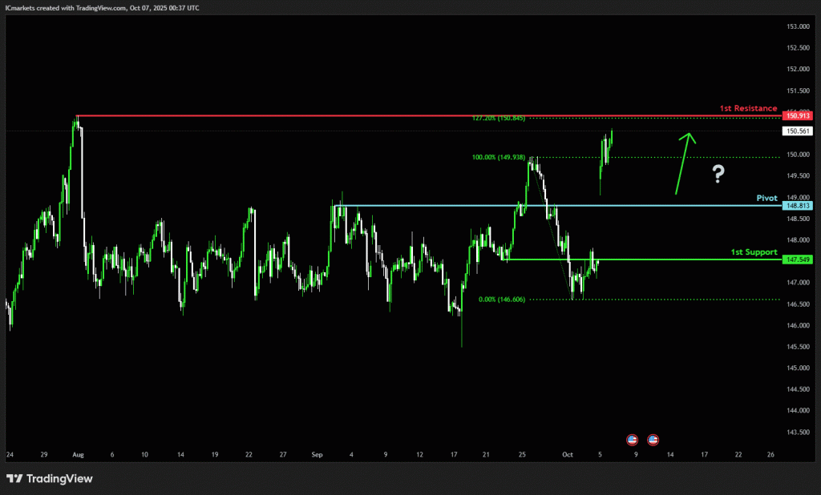Click the 1st Support text label
Viewport: 821px width, 495px height.
point(753,252)
